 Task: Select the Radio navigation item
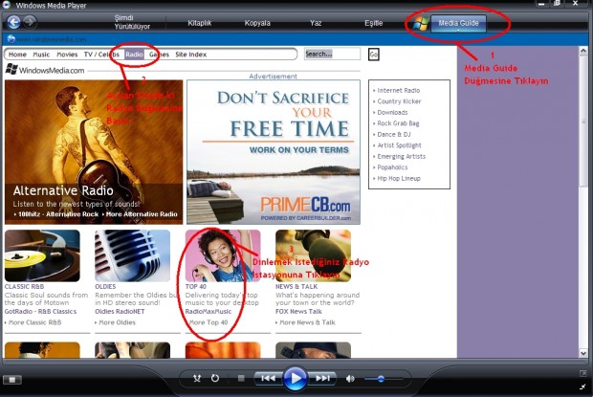[x=134, y=55]
